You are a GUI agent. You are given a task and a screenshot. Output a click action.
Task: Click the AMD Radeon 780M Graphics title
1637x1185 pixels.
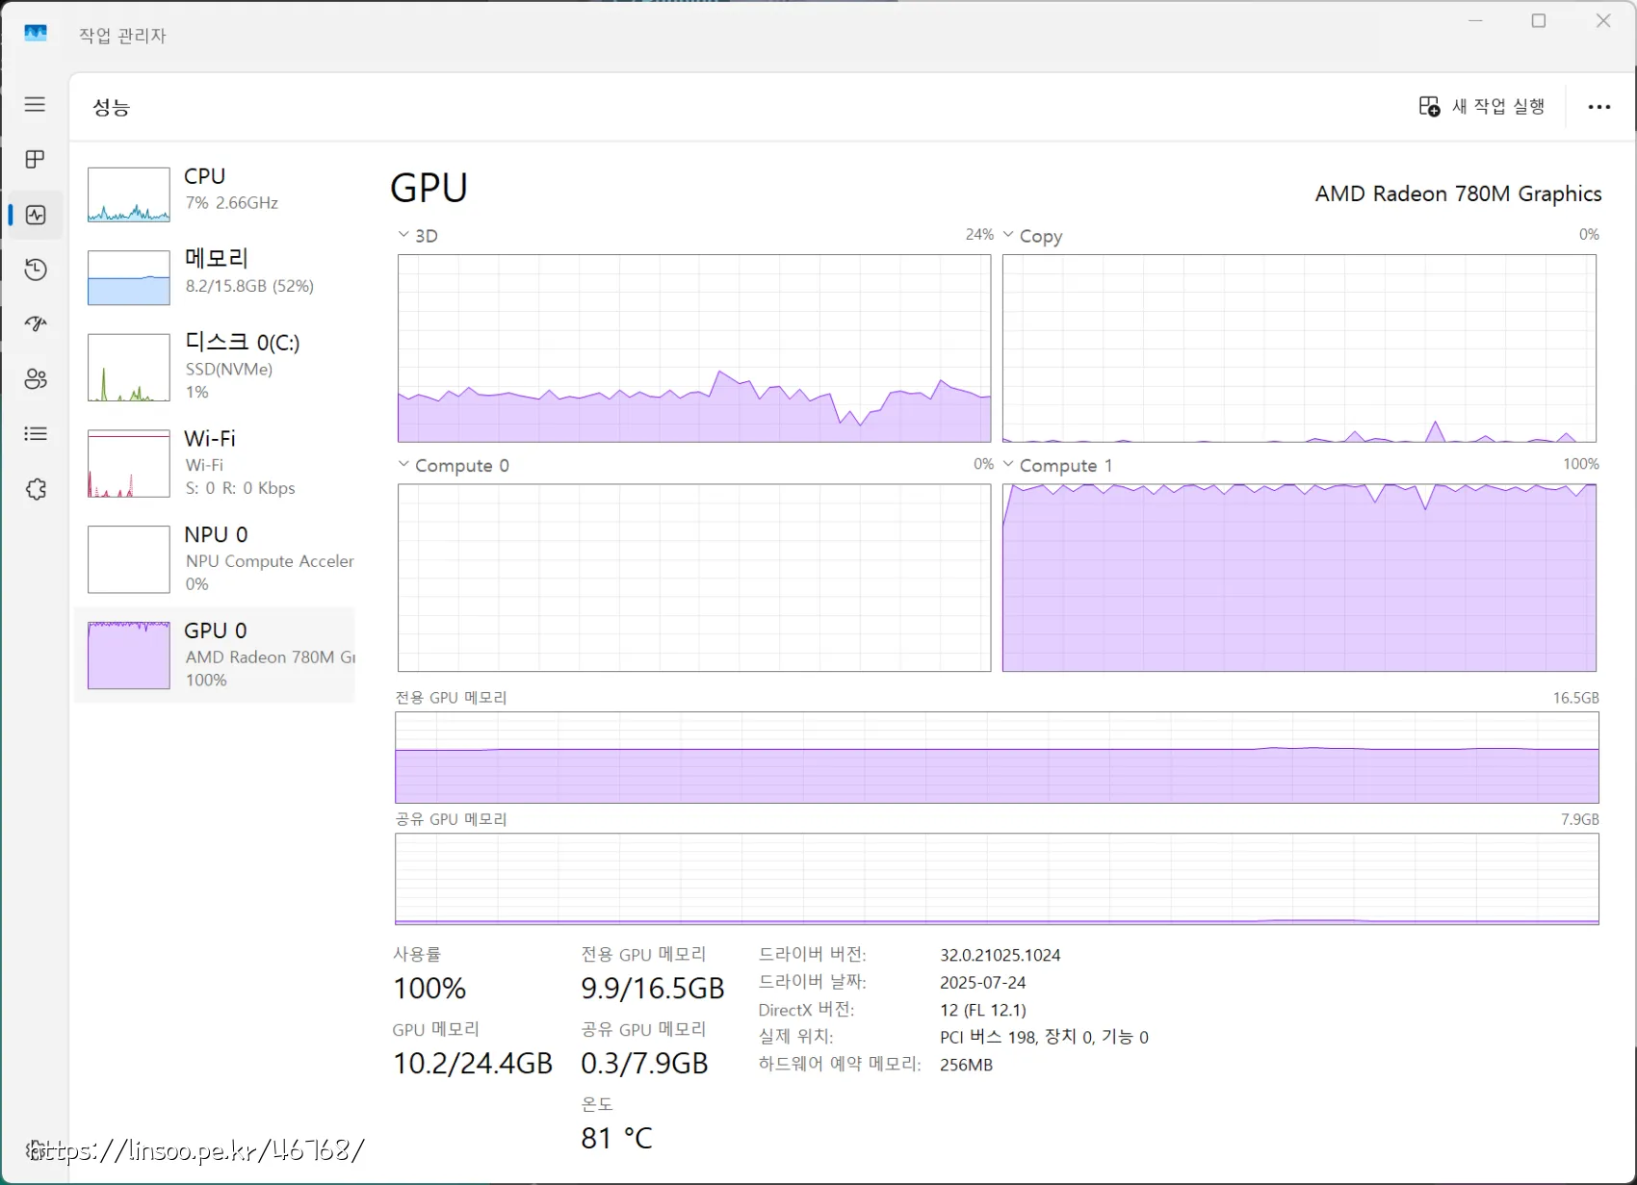point(1458,193)
